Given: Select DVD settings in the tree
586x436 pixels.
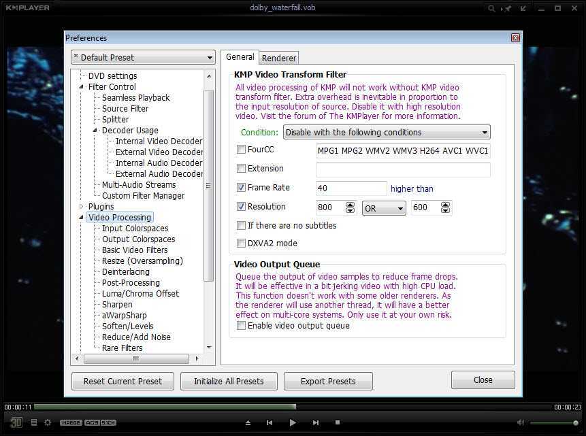Looking at the screenshot, I should (112, 76).
